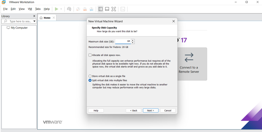Image resolution: width=262 pixels, height=132 pixels.
Task: Cancel the New Virtual Machine Wizard
Action: pyautogui.click(x=168, y=110)
